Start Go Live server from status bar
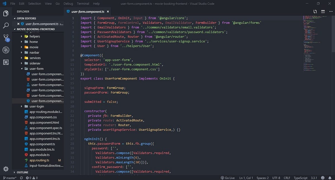Screen dimensions: 335x180 pyautogui.click(x=228, y=178)
